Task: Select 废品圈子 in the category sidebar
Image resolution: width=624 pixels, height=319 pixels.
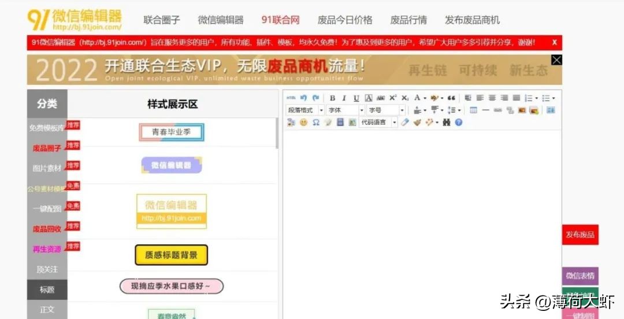Action: 47,148
